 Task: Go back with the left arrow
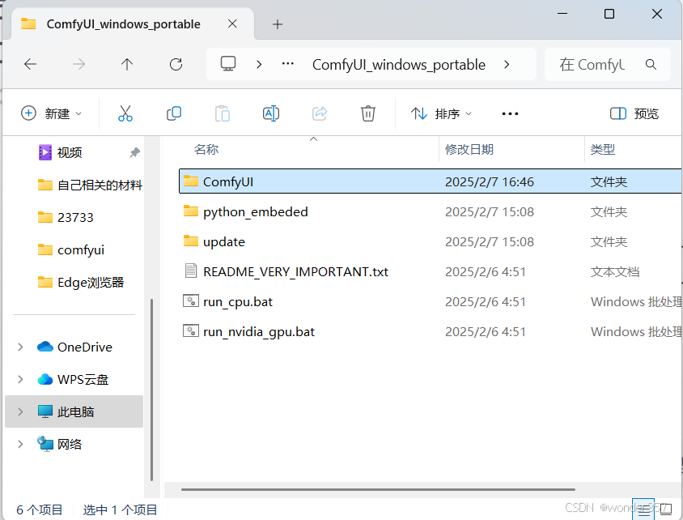[30, 65]
